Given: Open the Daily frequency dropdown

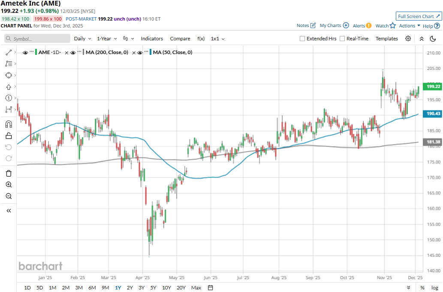Looking at the screenshot, I should pos(82,39).
